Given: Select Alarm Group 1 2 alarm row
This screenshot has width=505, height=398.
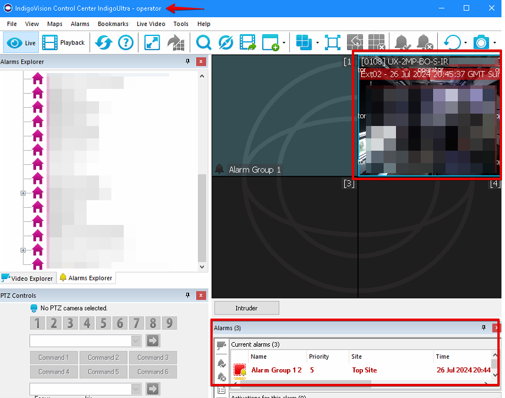Looking at the screenshot, I should (361, 370).
